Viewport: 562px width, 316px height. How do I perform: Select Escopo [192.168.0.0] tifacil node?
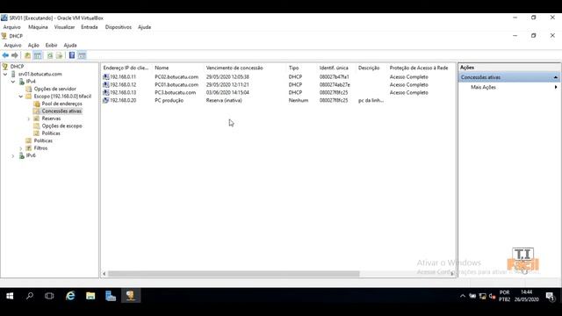62,97
